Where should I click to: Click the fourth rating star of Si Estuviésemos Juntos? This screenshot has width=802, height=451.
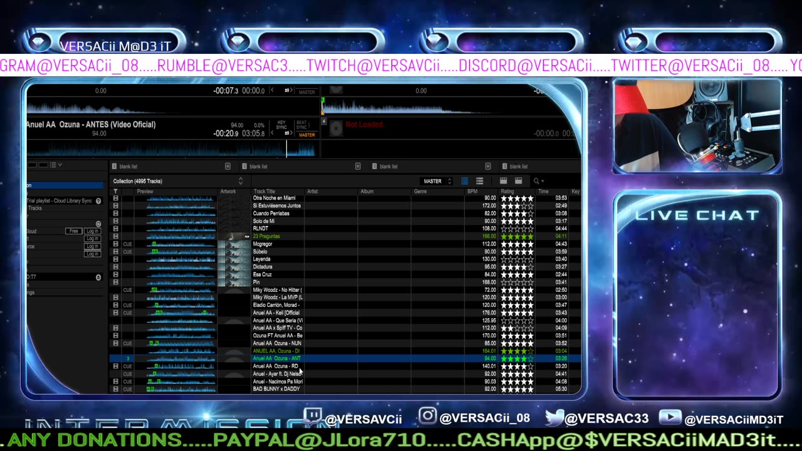524,205
